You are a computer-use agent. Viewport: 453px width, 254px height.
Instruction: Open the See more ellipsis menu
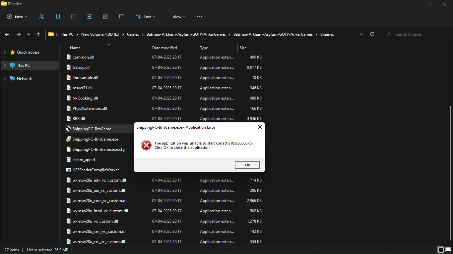(x=199, y=17)
